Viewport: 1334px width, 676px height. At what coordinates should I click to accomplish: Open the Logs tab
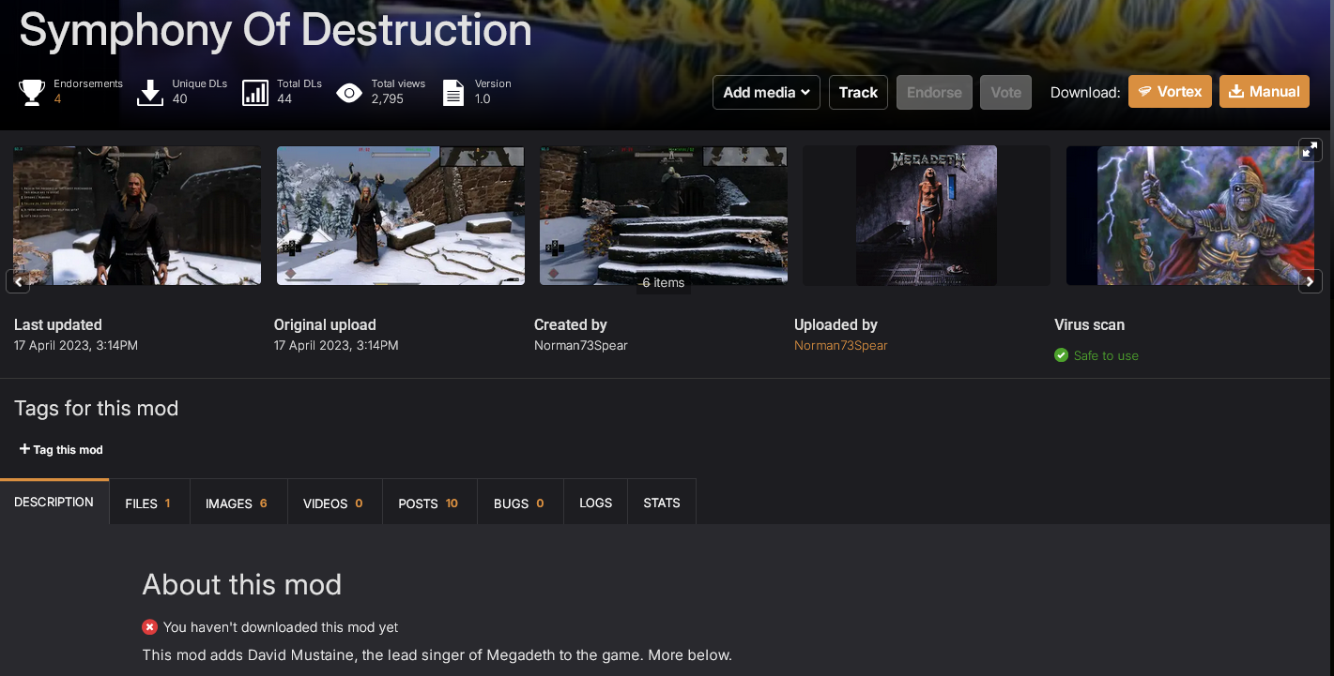[x=596, y=503]
